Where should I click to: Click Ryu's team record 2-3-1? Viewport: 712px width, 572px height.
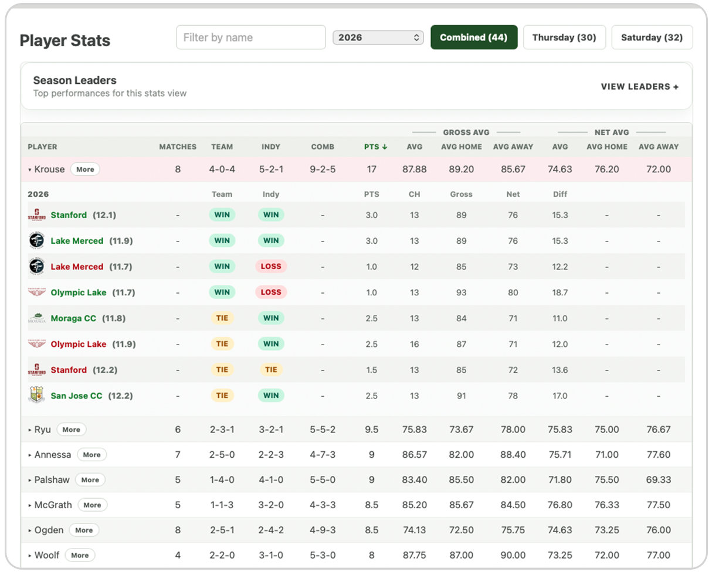click(222, 430)
